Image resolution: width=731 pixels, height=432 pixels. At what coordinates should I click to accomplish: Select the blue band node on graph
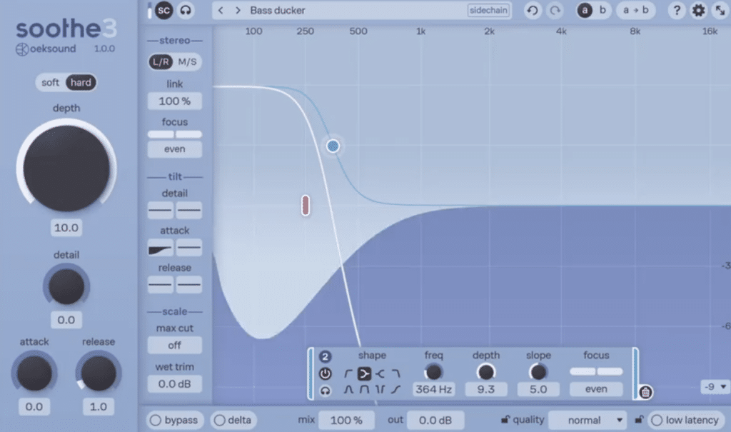click(x=333, y=146)
